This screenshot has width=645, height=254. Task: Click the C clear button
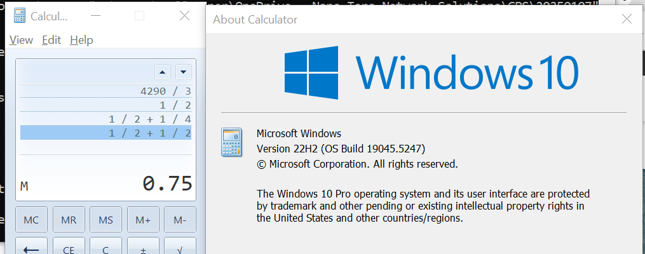point(105,246)
